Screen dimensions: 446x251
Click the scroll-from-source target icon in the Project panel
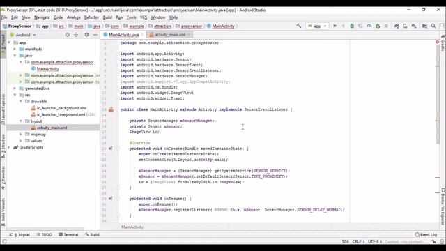click(67, 35)
